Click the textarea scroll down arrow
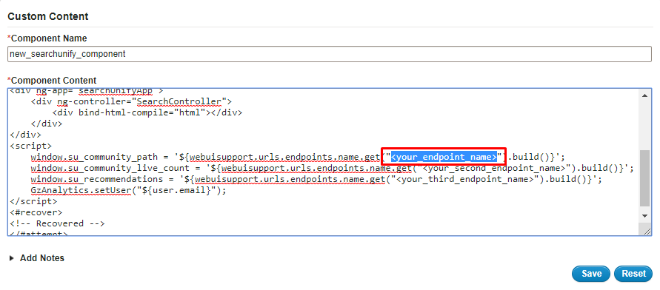660x290 pixels. coord(645,216)
